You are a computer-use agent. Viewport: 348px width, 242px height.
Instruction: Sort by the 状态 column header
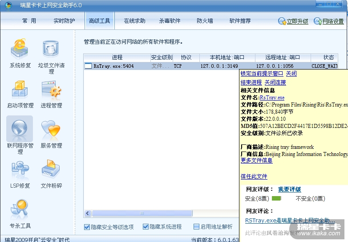point(324,57)
